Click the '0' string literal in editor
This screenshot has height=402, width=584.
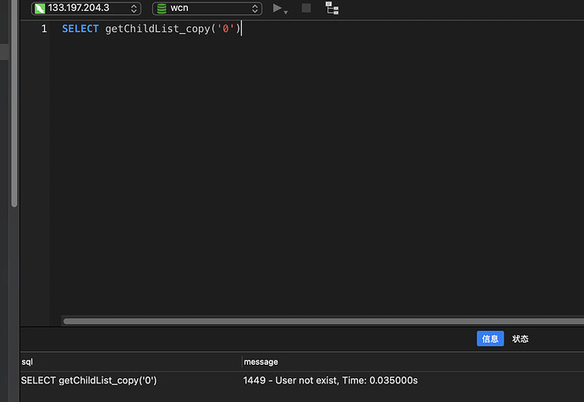(x=225, y=29)
